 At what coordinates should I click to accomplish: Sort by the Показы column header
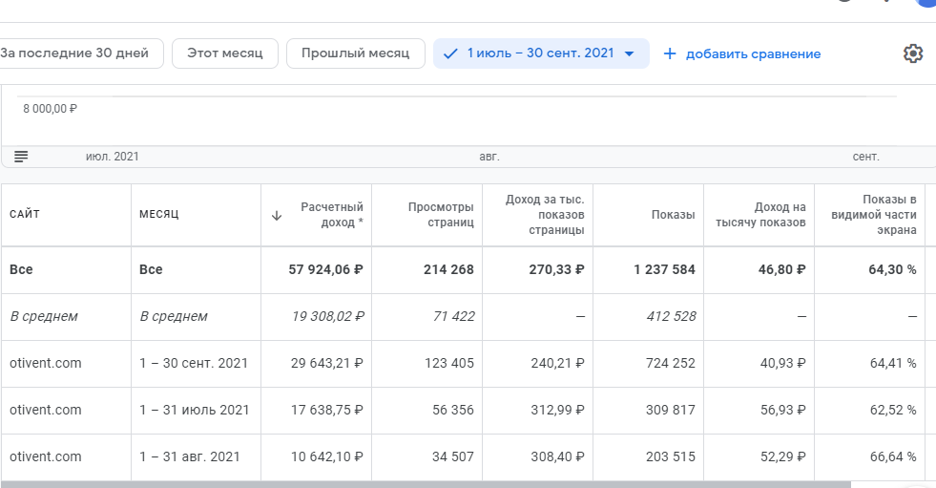[x=673, y=215]
